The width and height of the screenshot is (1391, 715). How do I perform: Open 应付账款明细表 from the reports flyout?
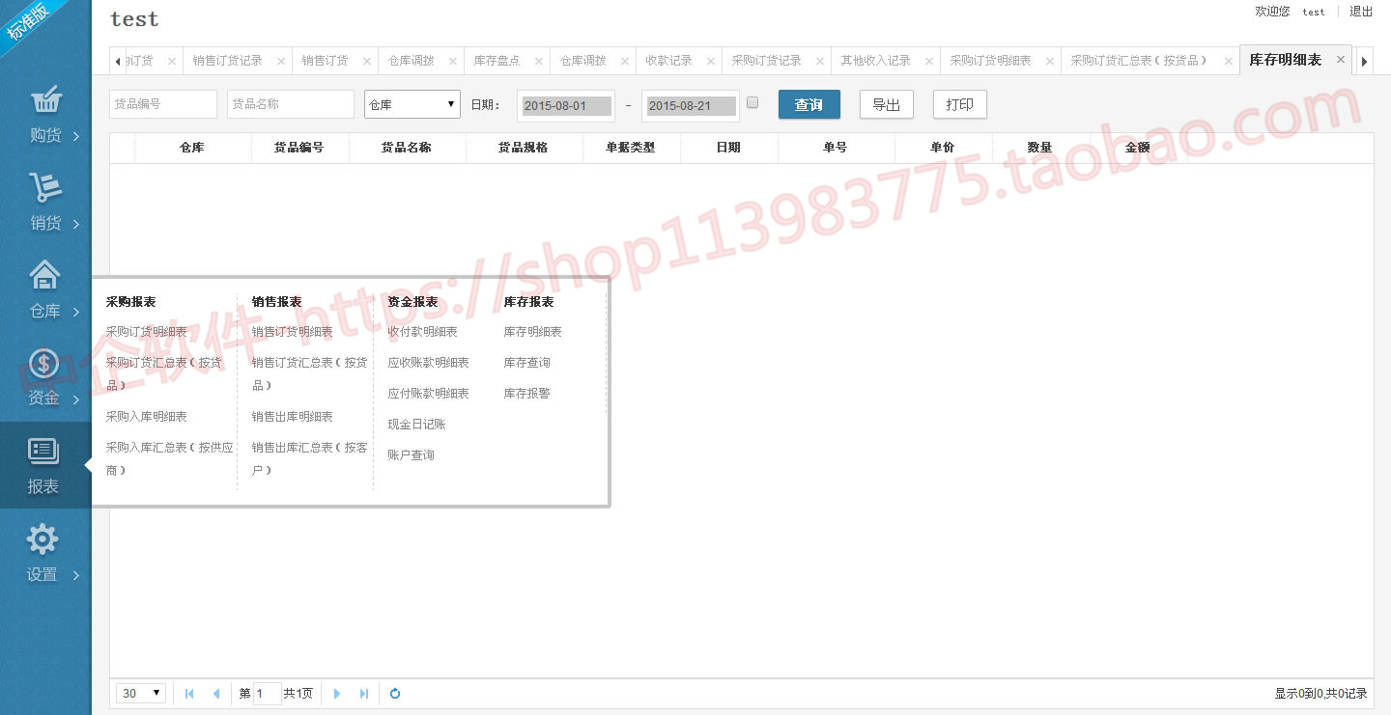point(429,394)
